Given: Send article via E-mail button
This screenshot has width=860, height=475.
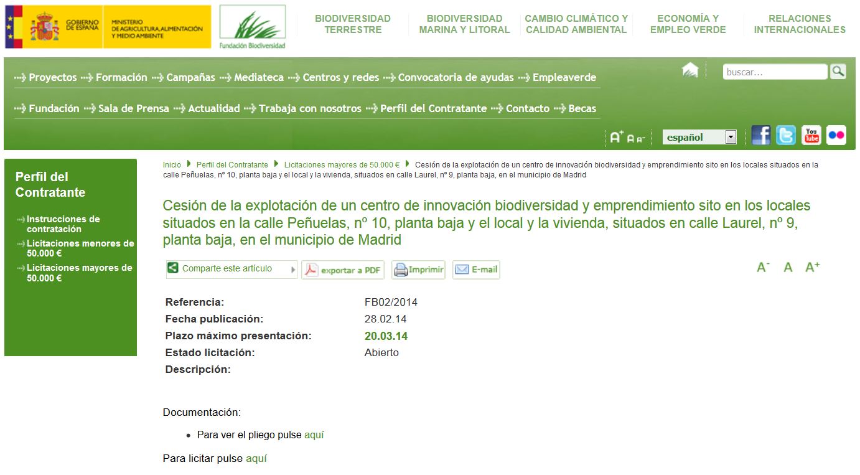Looking at the screenshot, I should click(476, 270).
